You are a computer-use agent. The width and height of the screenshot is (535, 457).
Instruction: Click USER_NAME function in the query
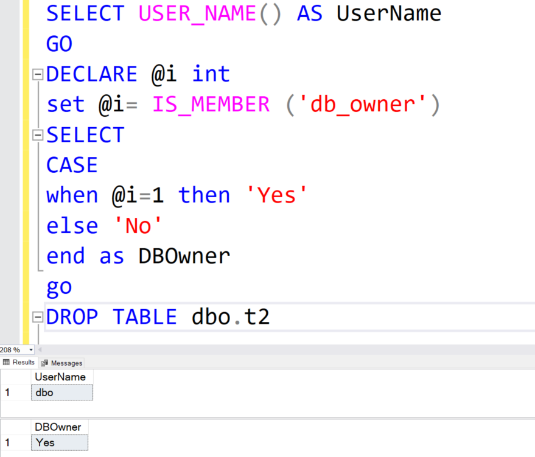coord(197,14)
